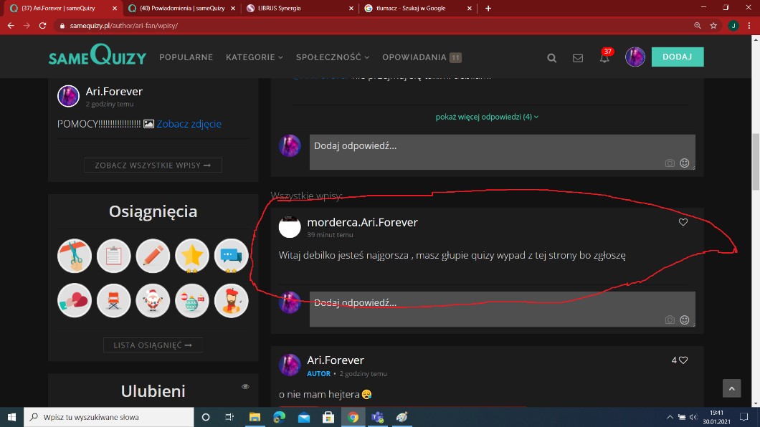760x427 pixels.
Task: Click the Windows taskbar search box
Action: (x=108, y=417)
